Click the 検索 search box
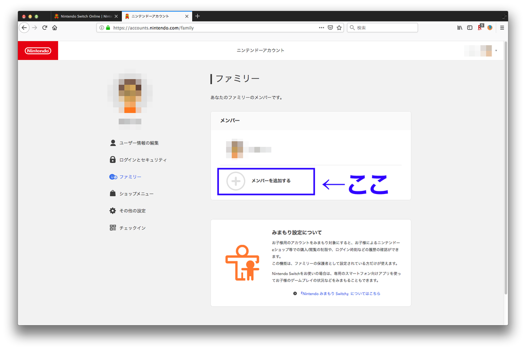Screen dimensions: 526x350 pos(382,28)
